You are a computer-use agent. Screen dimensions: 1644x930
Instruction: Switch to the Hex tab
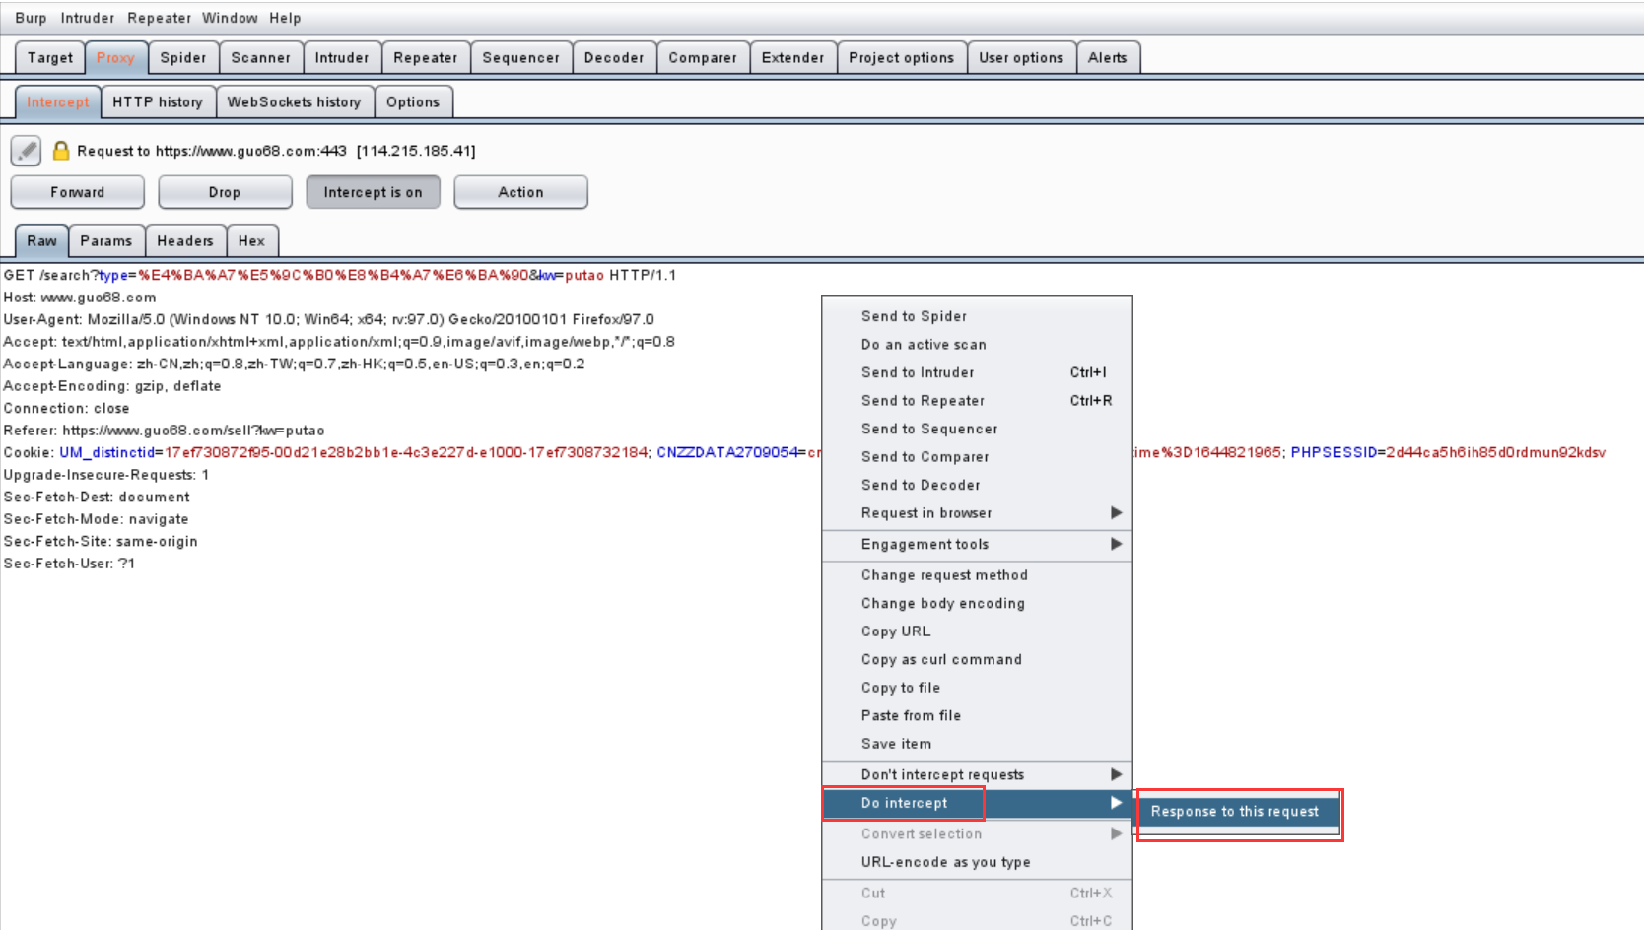tap(252, 240)
